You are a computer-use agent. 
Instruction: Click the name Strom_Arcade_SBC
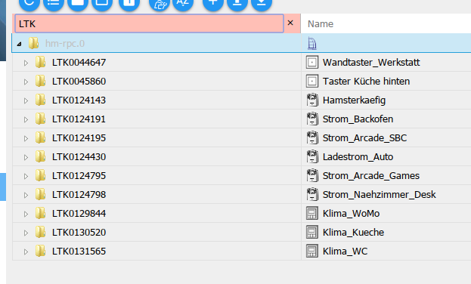[364, 138]
